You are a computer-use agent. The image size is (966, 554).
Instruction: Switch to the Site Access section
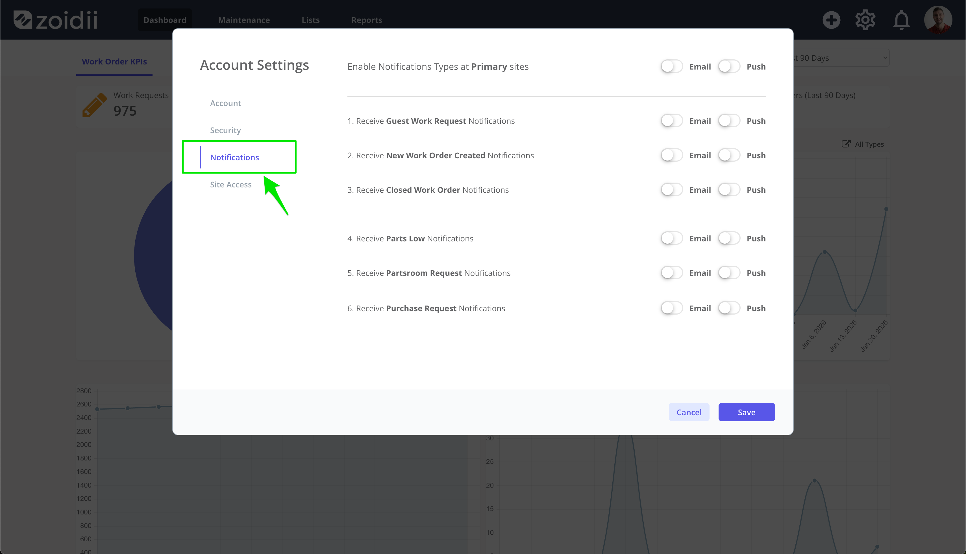coord(231,185)
